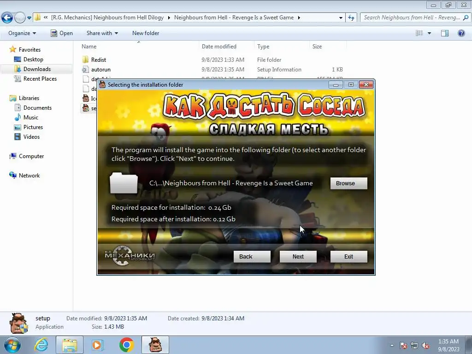Viewport: 472px width, 354px height.
Task: Click the taskbar clock
Action: click(x=448, y=345)
